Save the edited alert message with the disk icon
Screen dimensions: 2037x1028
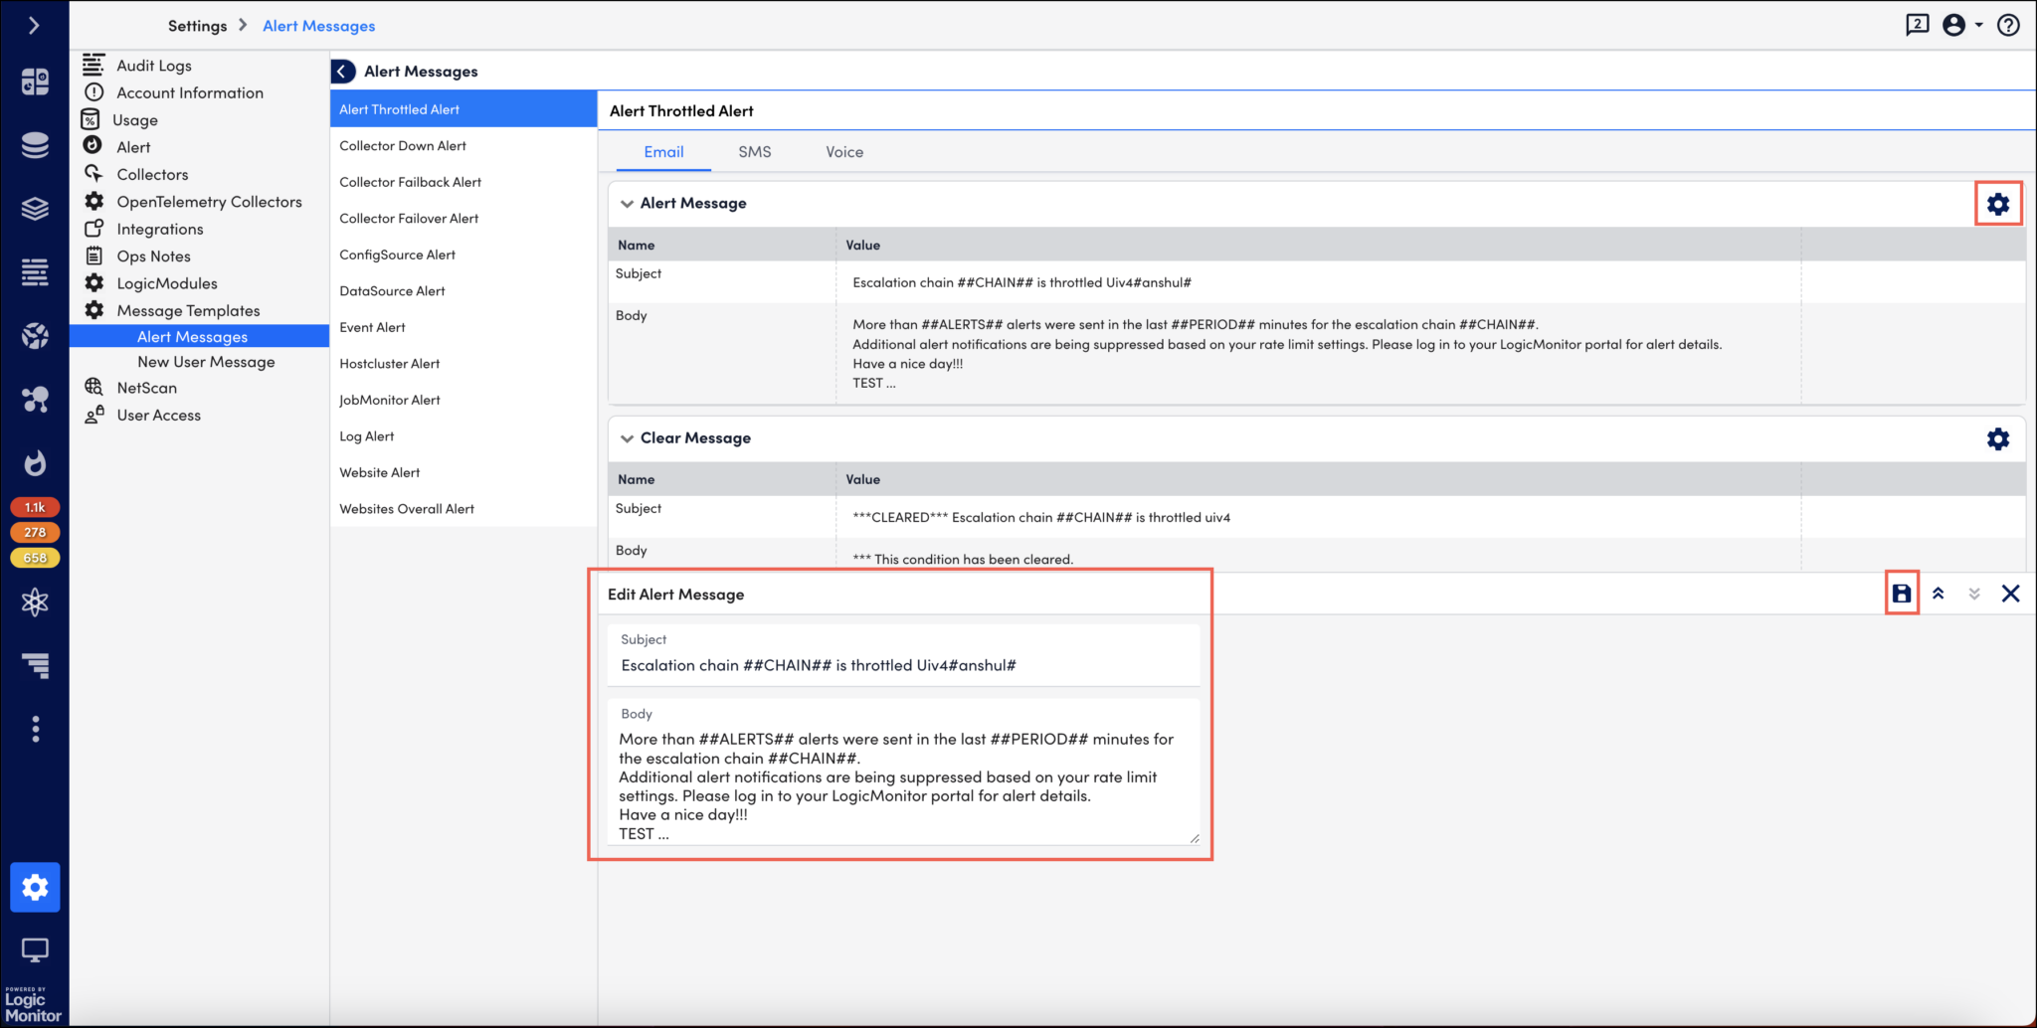[x=1901, y=593]
